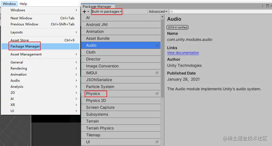272x146 pixels.
Task: Select the AI package in the list
Action: point(121,18)
